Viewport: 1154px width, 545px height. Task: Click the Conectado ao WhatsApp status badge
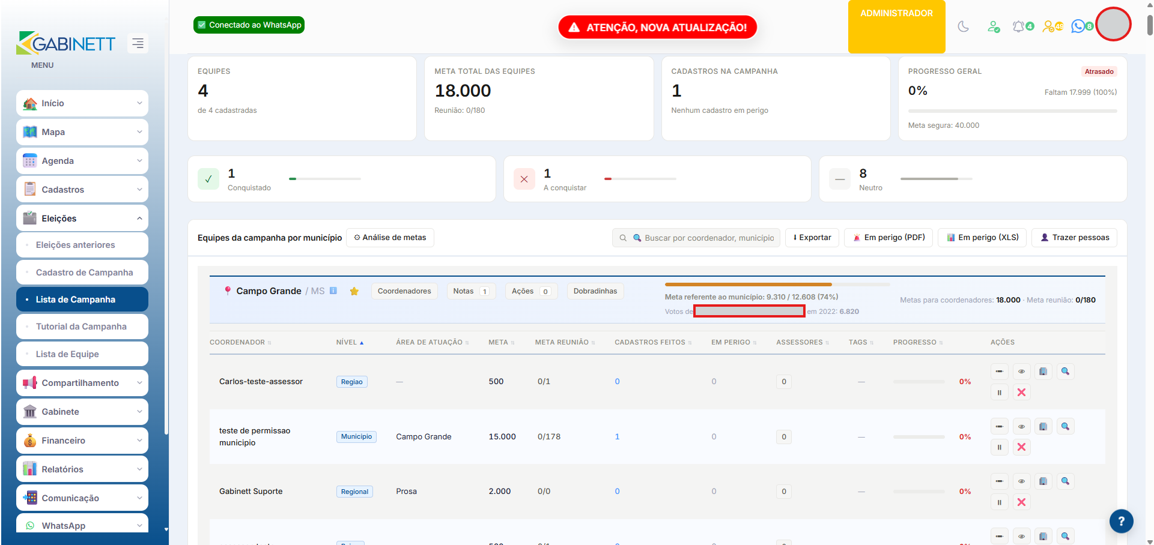click(x=249, y=25)
